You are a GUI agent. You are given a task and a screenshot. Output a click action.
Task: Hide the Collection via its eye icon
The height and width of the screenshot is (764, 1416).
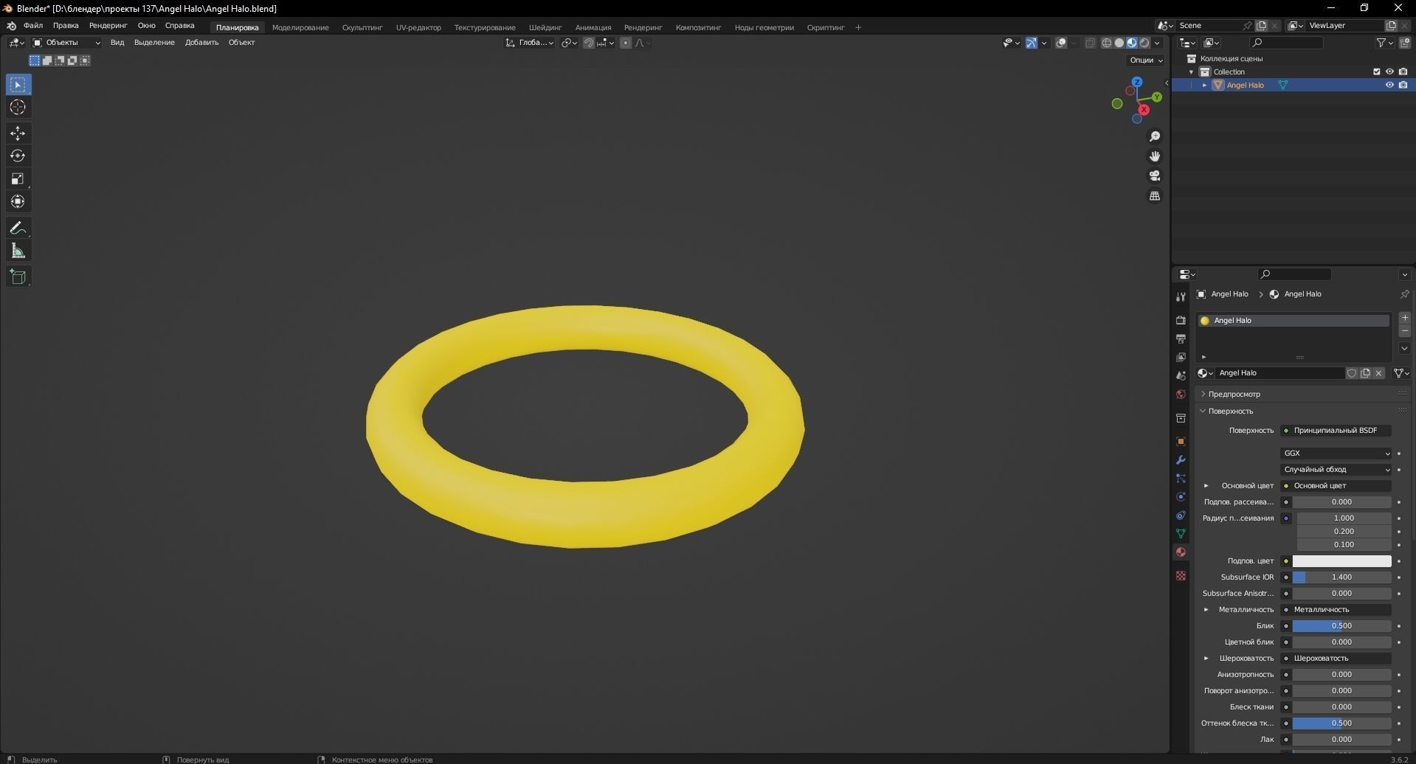point(1389,72)
